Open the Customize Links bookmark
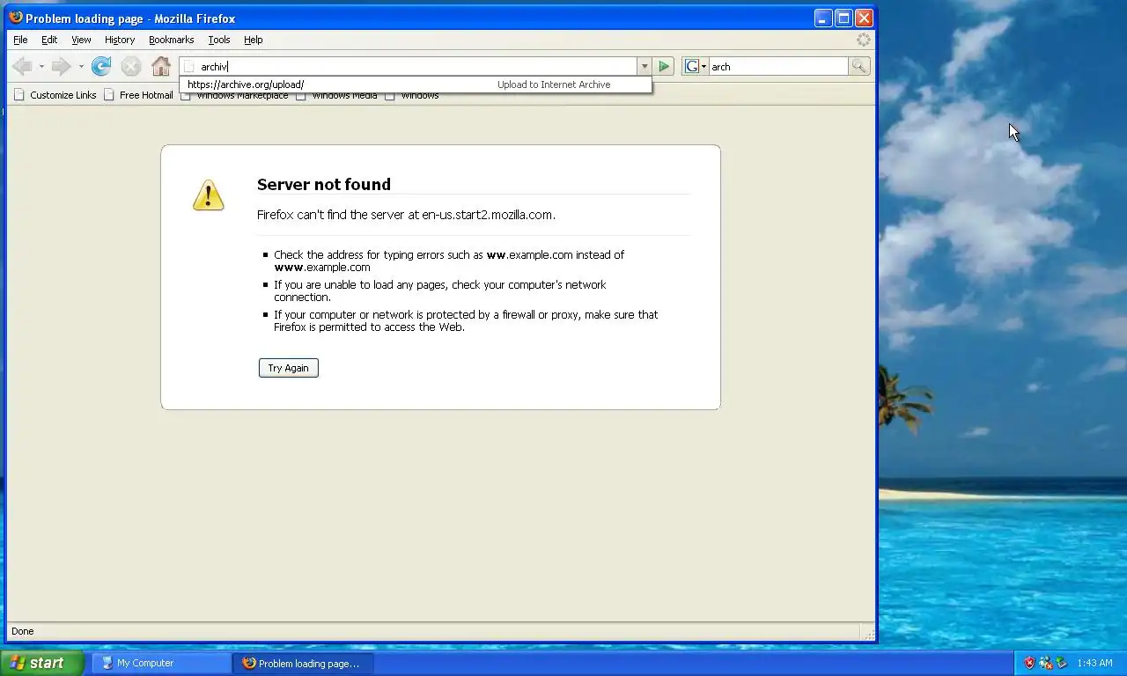Viewport: 1127px width, 676px height. coord(55,95)
